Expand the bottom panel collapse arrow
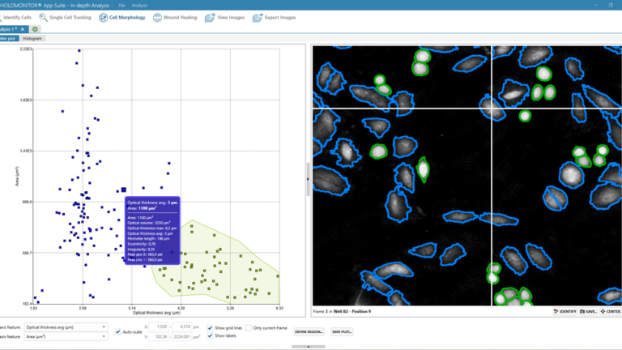 pos(309,347)
